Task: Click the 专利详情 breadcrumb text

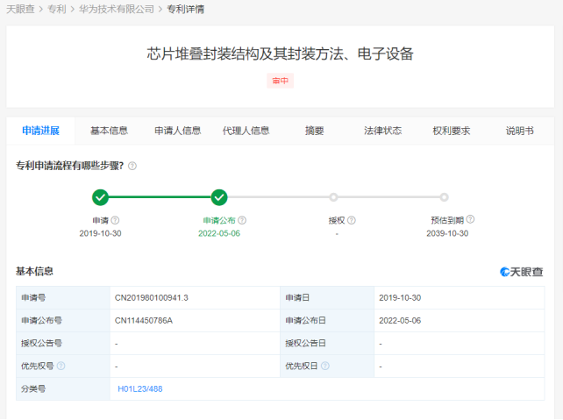Action: (186, 9)
